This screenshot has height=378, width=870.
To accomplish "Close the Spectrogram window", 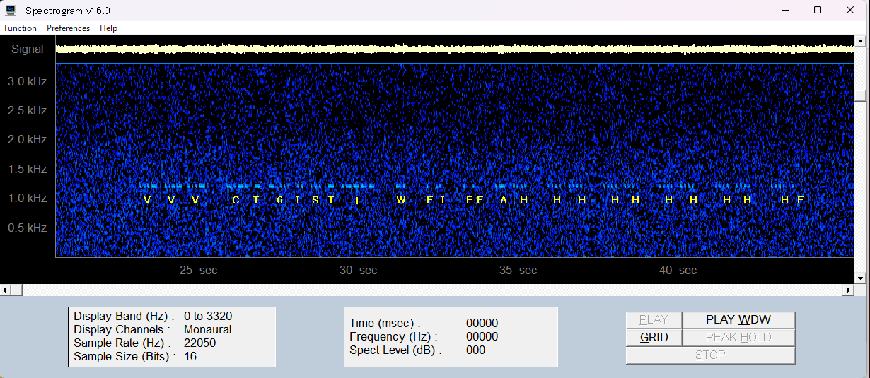I will click(x=851, y=11).
